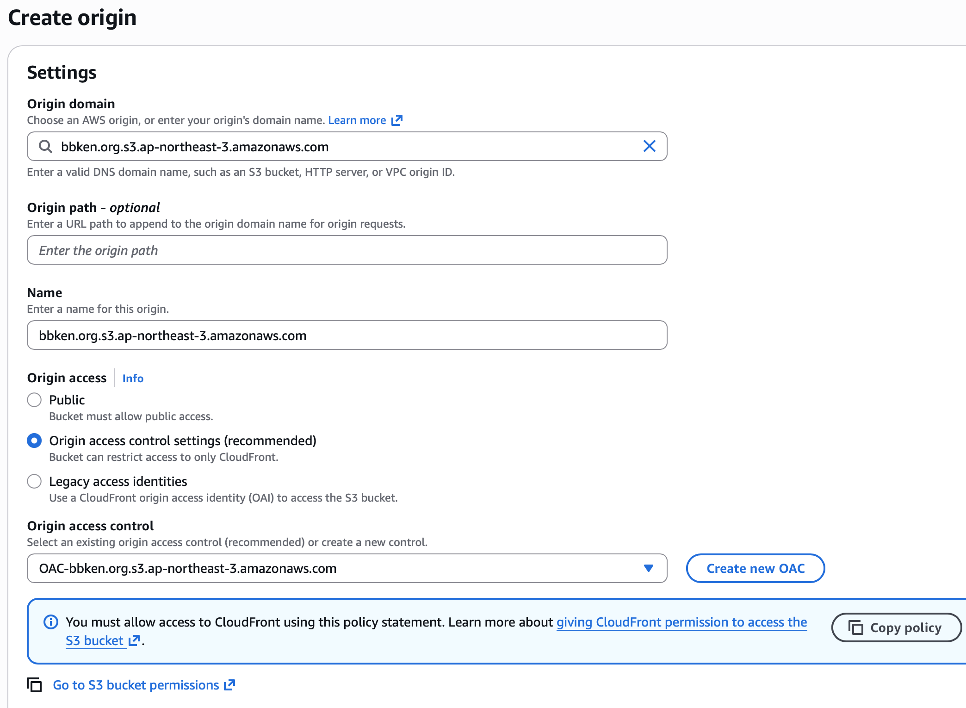Click external link icon beside Learn more
966x708 pixels.
pyautogui.click(x=397, y=120)
